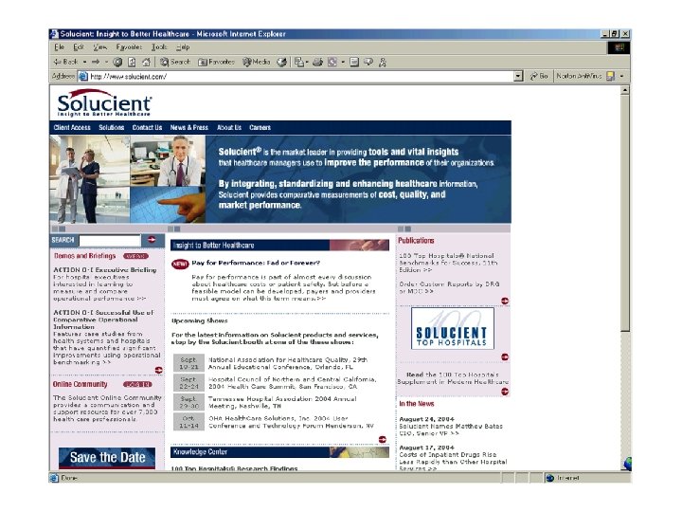Open Costs of Inpatient Drugs Rise news item
Viewport: 682px width, 512px height.
click(453, 462)
